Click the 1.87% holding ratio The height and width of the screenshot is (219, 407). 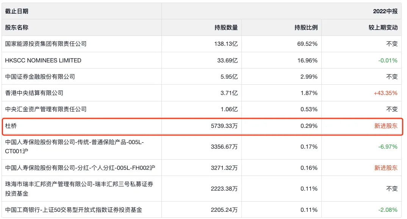coord(309,93)
